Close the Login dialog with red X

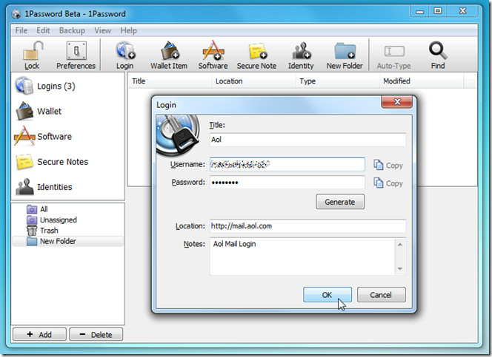click(397, 102)
